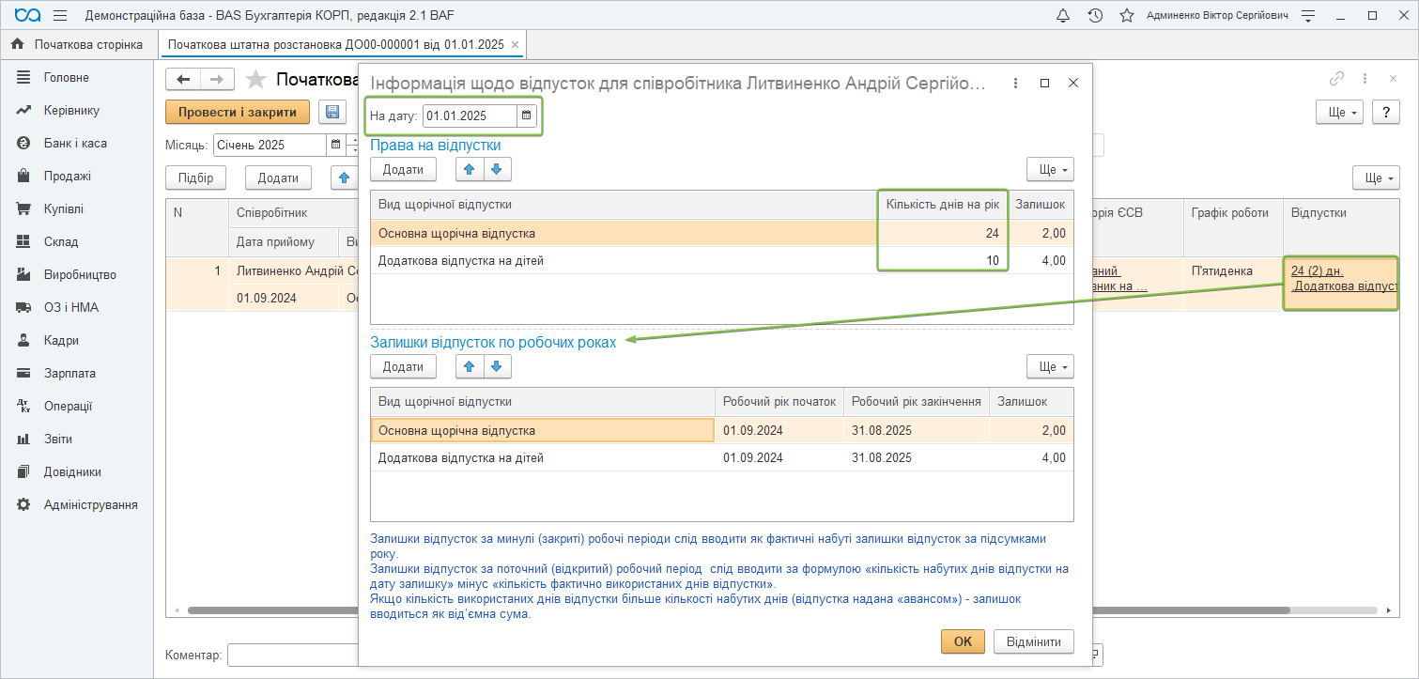Go to Кадри in the sidebar
Screen dimensions: 1419x679
(61, 340)
